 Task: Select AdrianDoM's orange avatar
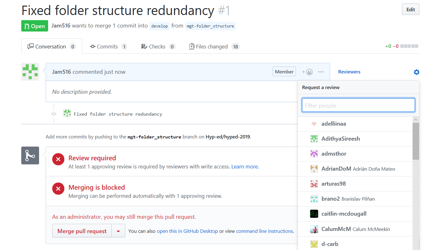click(314, 169)
